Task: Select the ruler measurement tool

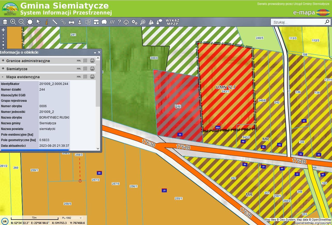Action: 55,22
